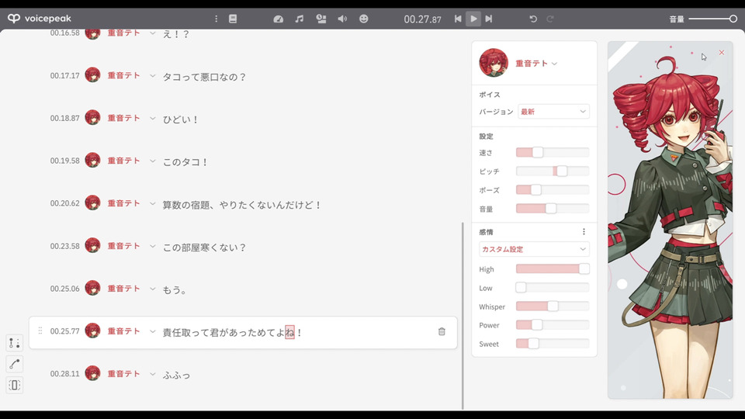Click avatar on the 00.18.87 line
The image size is (745, 419).
click(92, 117)
